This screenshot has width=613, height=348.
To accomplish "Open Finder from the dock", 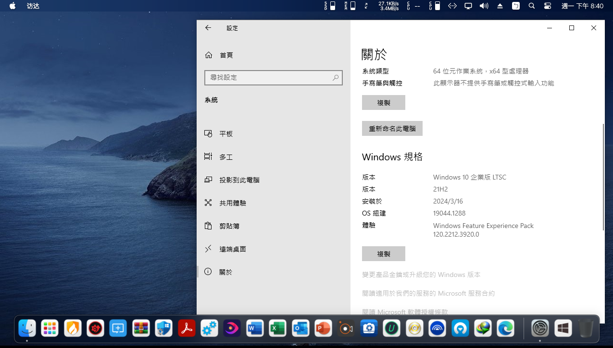I will coord(27,328).
